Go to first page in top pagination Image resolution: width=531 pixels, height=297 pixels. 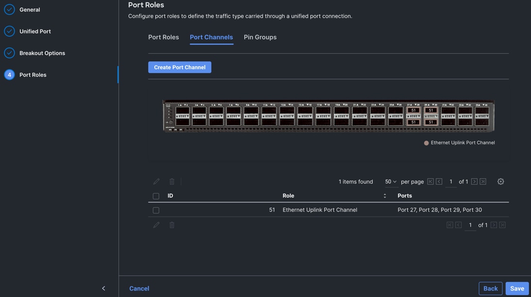pos(431,181)
